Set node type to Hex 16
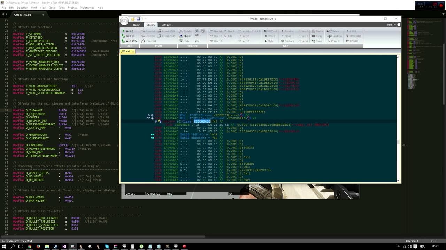 point(216,41)
